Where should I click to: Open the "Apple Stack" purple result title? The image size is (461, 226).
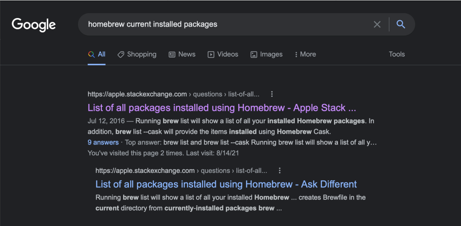tap(222, 108)
